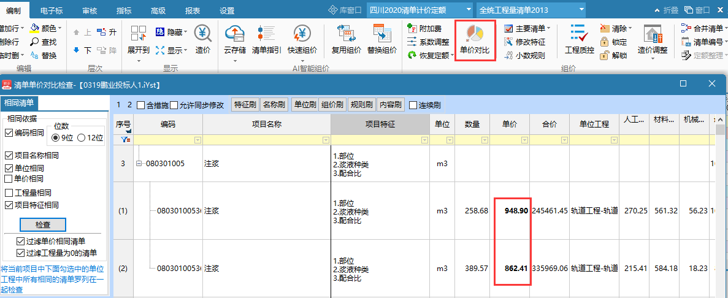The width and height of the screenshot is (728, 298).
Task: Open the 云存储 cloud storage tool
Action: [235, 36]
